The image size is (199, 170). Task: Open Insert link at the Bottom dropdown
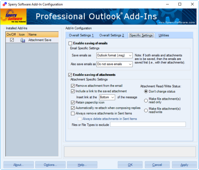pos(107,97)
